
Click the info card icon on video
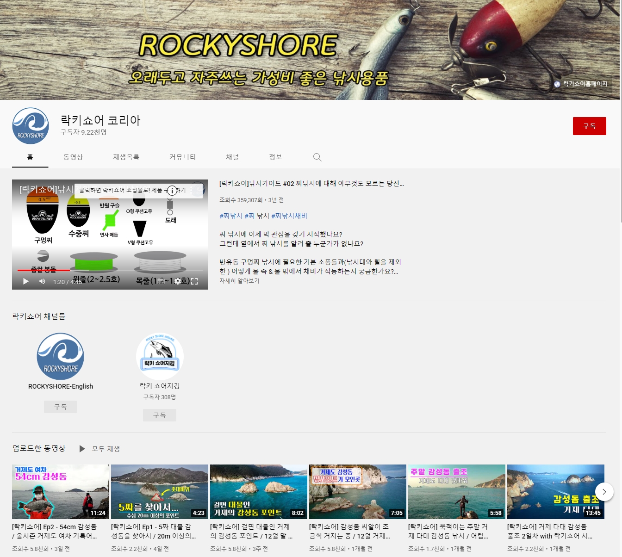pos(172,190)
